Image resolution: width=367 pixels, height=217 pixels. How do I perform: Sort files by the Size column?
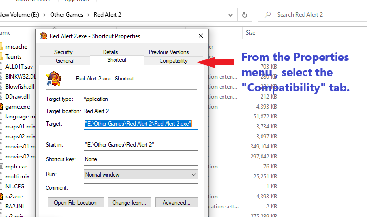(251, 33)
